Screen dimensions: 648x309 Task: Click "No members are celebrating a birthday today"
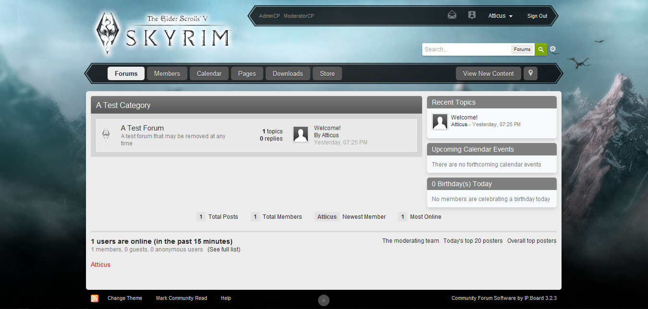(x=491, y=199)
